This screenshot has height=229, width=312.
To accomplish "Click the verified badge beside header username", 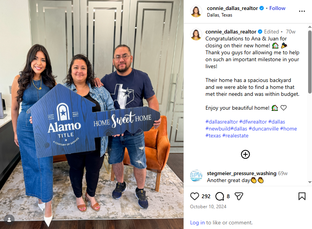I will click(262, 8).
